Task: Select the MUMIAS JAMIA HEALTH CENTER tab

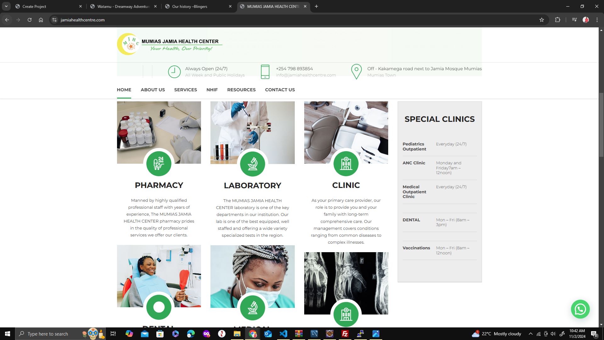Action: tap(273, 6)
